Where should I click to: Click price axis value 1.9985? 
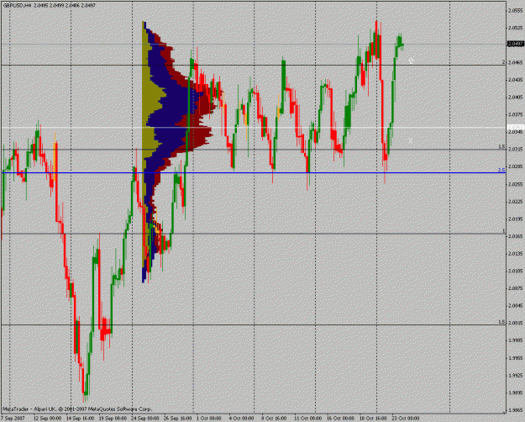pyautogui.click(x=516, y=340)
